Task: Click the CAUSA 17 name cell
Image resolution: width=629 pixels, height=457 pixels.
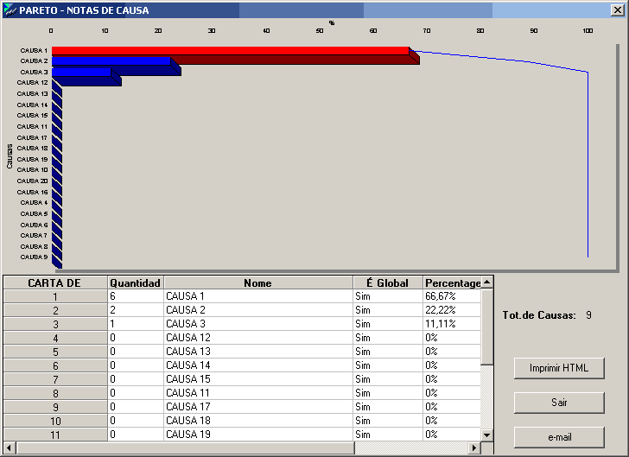Action: coord(258,407)
